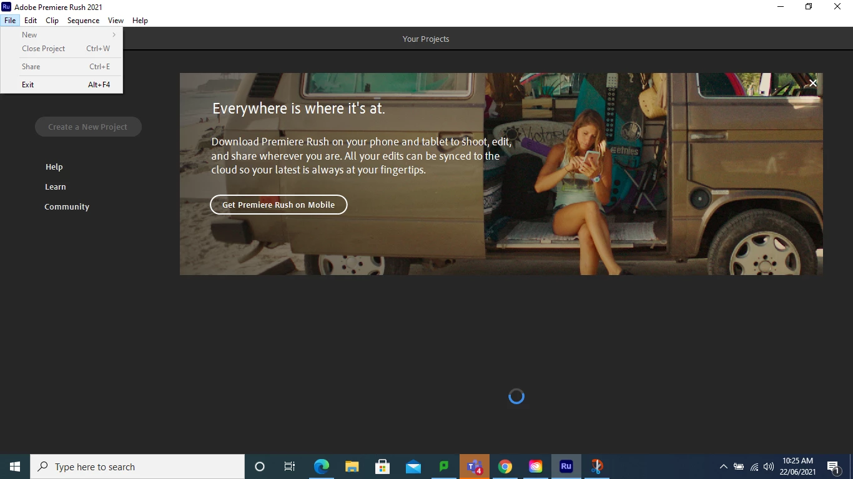Open the Help link in sidebar
853x479 pixels.
coord(54,167)
